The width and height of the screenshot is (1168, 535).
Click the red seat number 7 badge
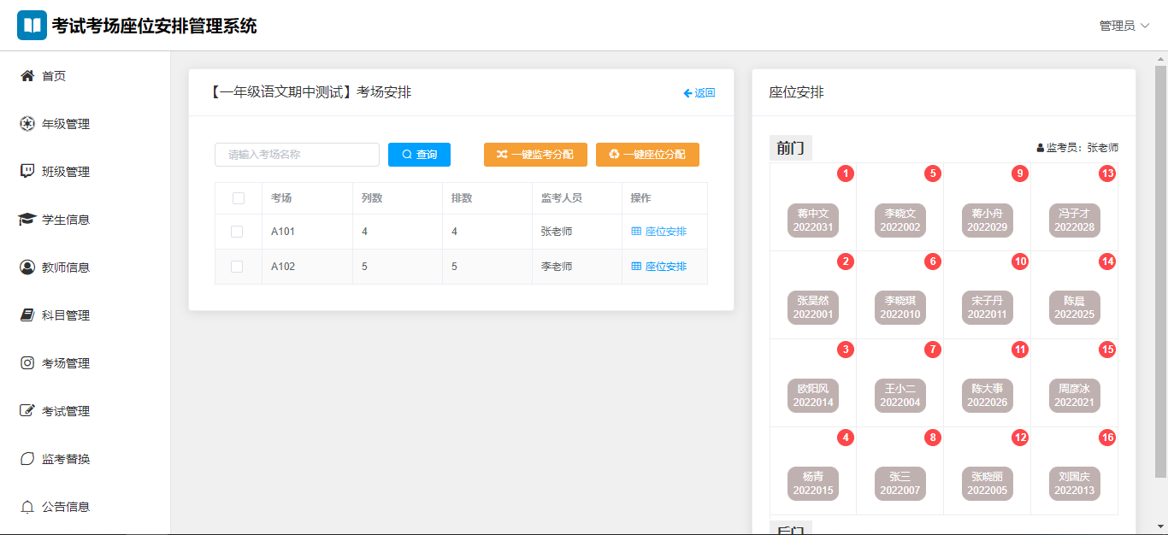pyautogui.click(x=933, y=350)
